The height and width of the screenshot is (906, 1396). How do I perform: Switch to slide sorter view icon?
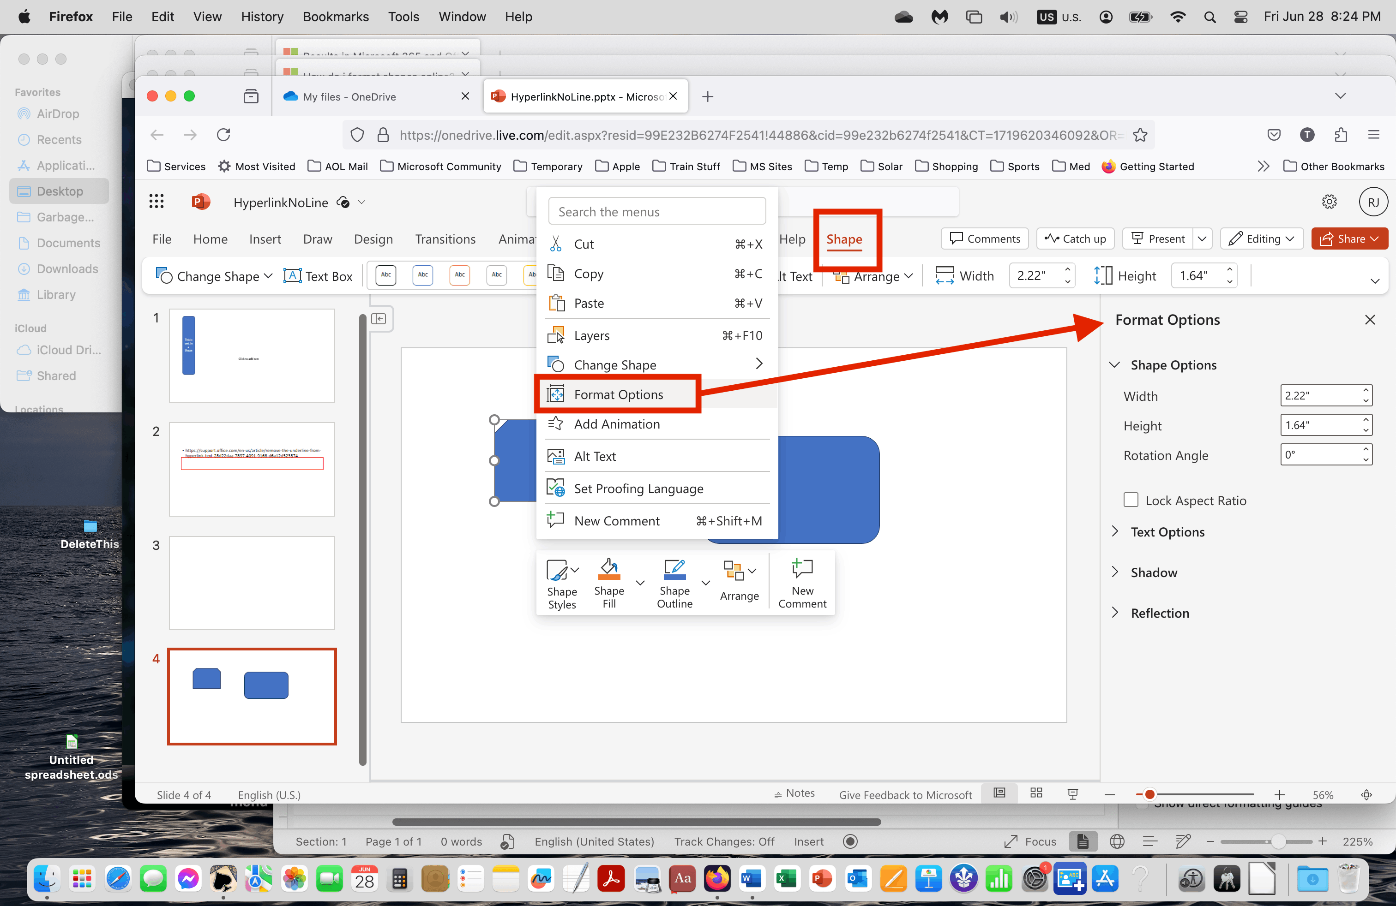pyautogui.click(x=1036, y=793)
